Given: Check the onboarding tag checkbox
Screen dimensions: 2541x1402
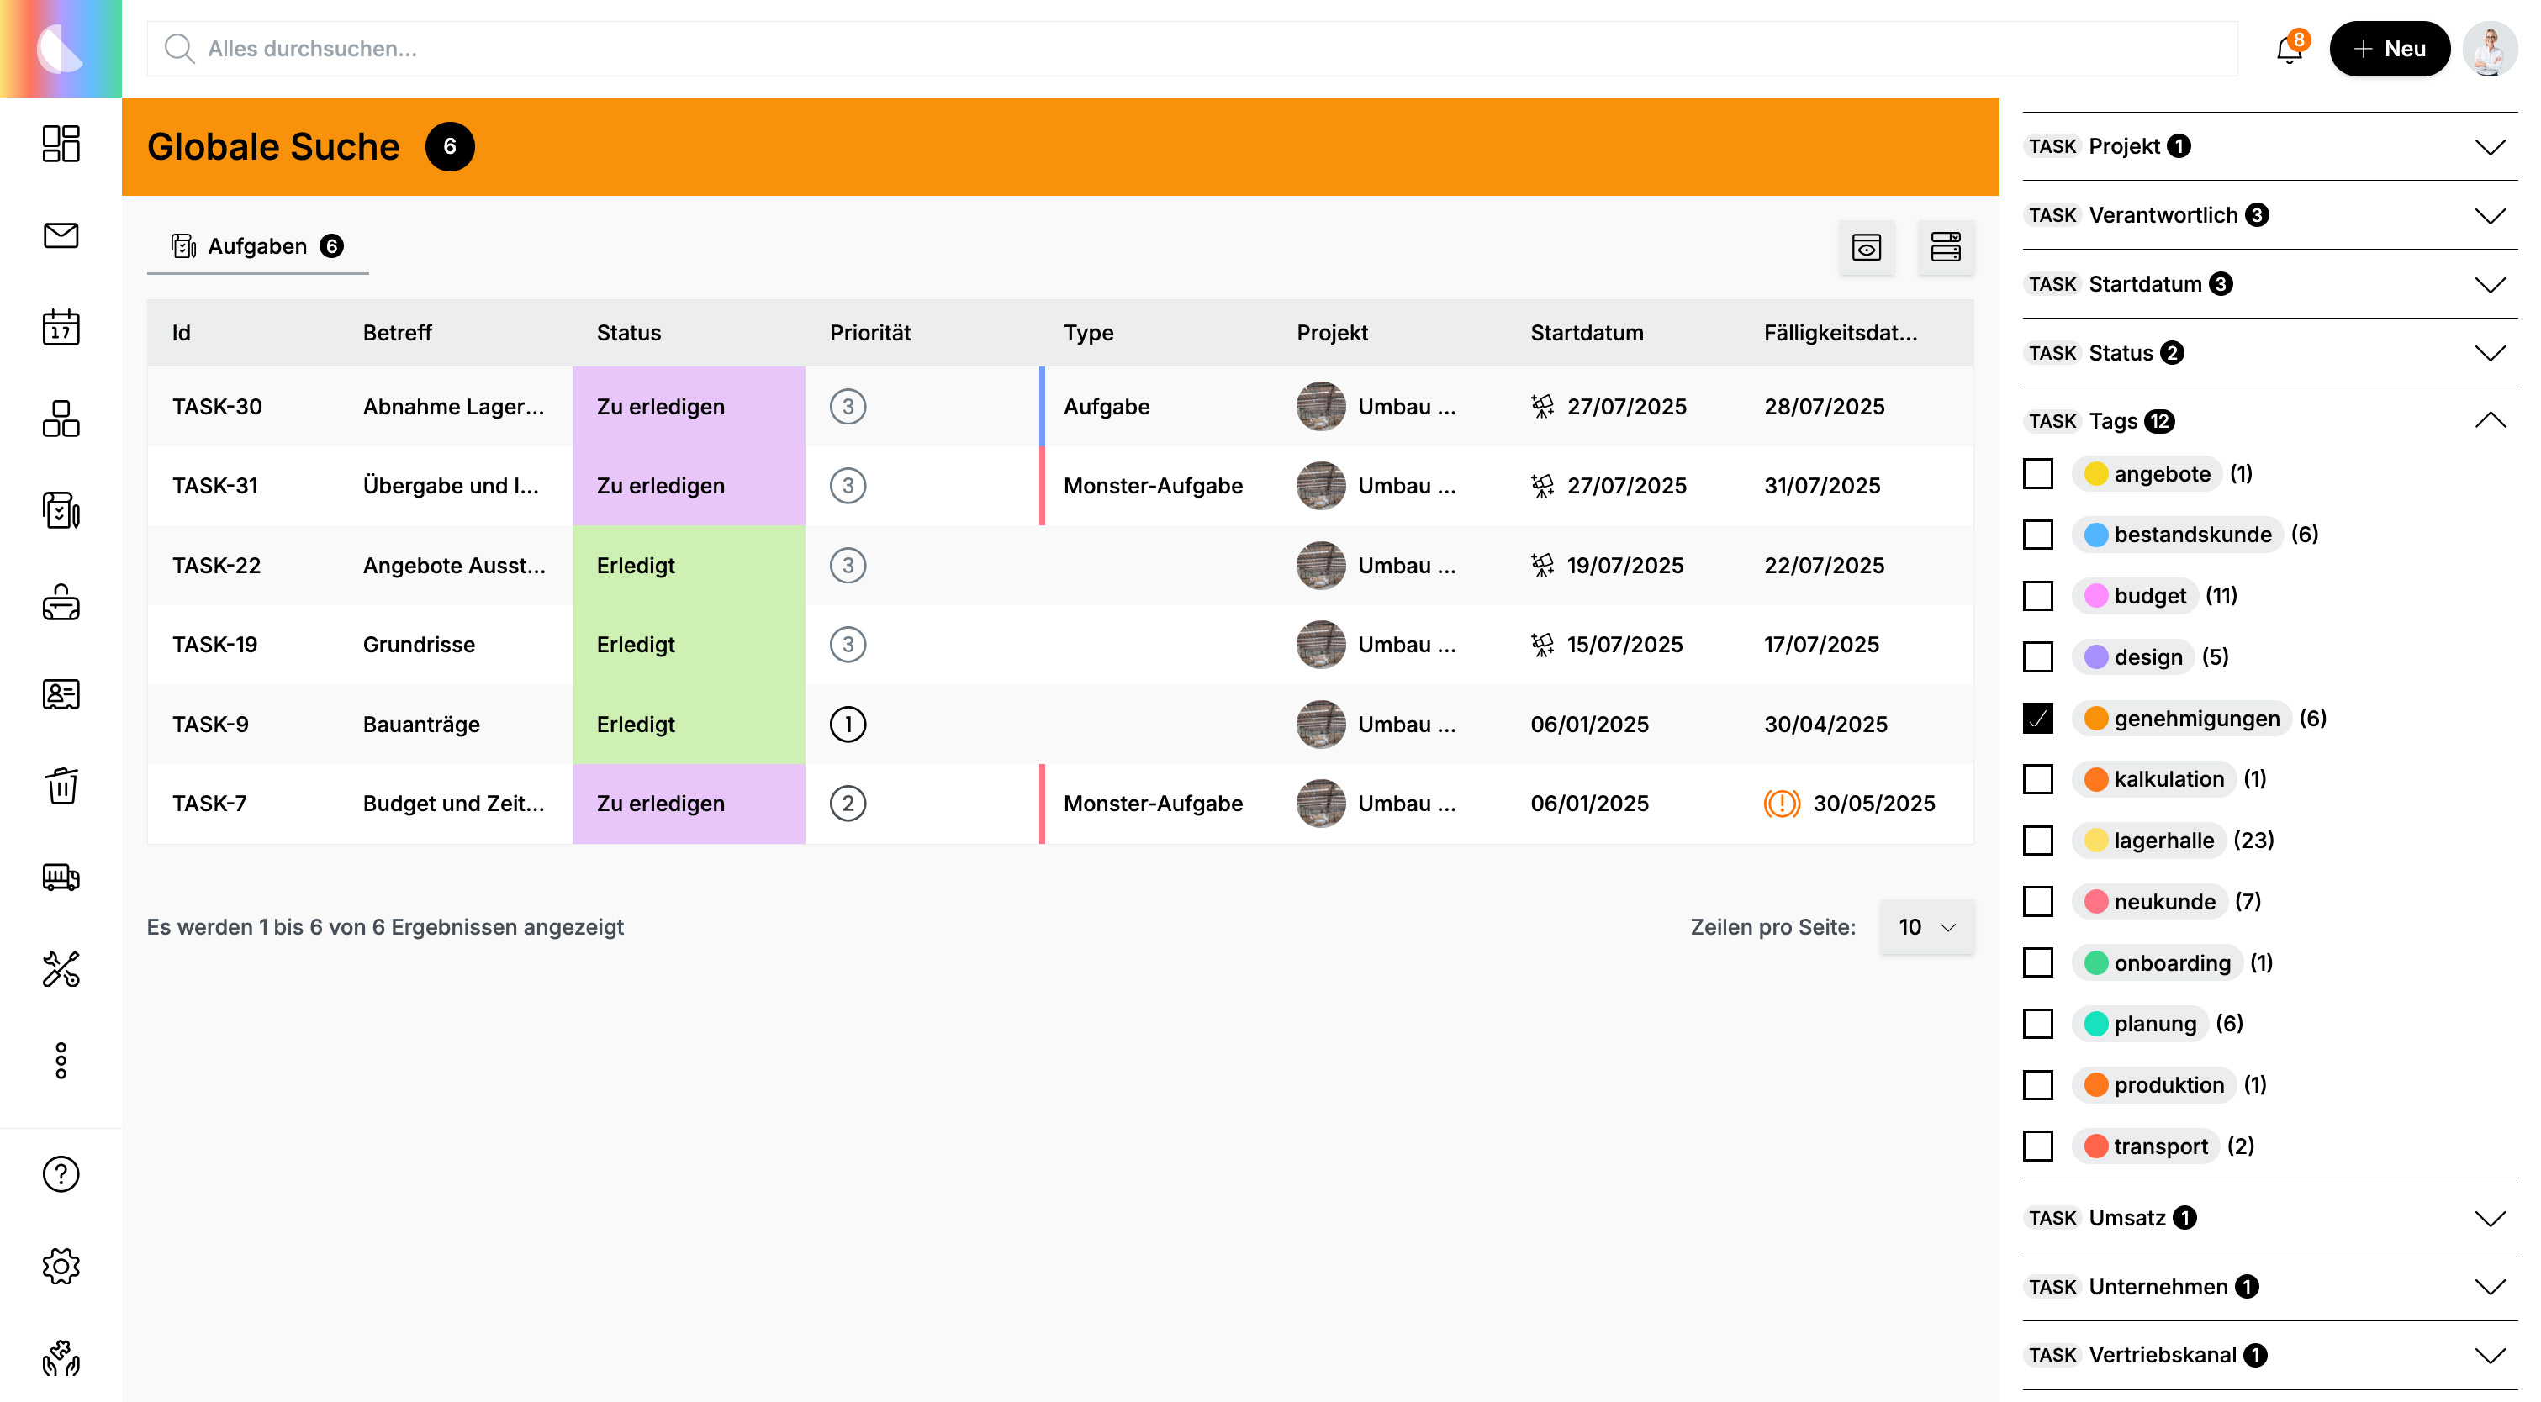Looking at the screenshot, I should click(2038, 963).
